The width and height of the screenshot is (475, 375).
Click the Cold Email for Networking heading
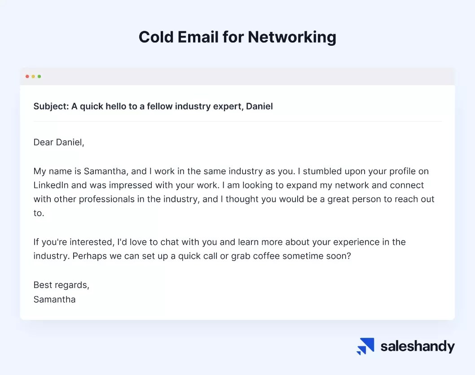click(237, 37)
